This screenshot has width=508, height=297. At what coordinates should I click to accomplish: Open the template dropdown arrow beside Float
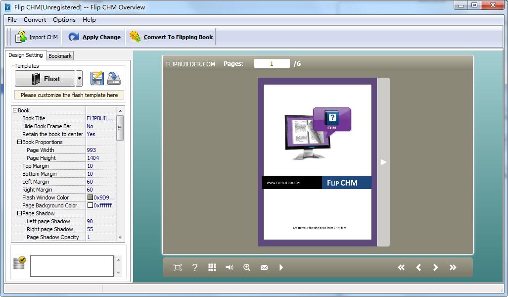click(79, 79)
